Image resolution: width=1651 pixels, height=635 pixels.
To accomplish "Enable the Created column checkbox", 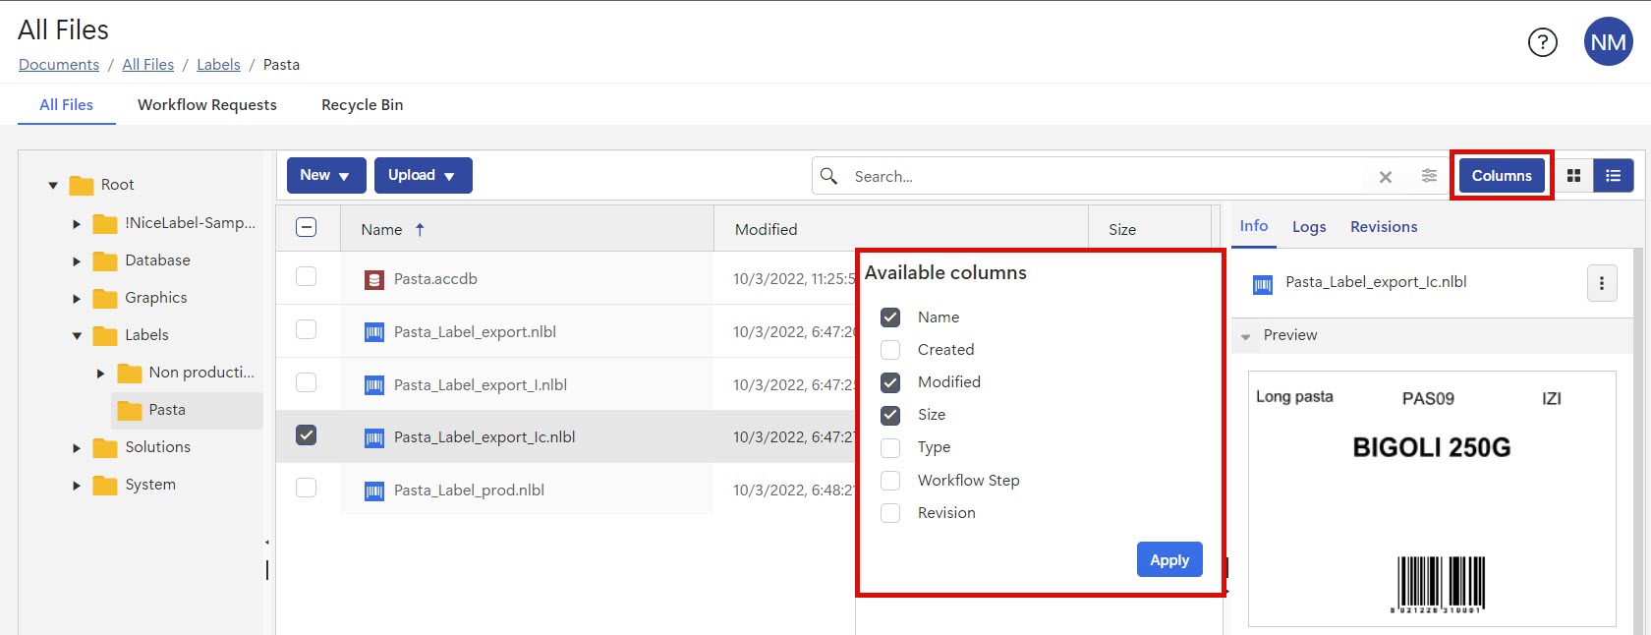I will 890,350.
